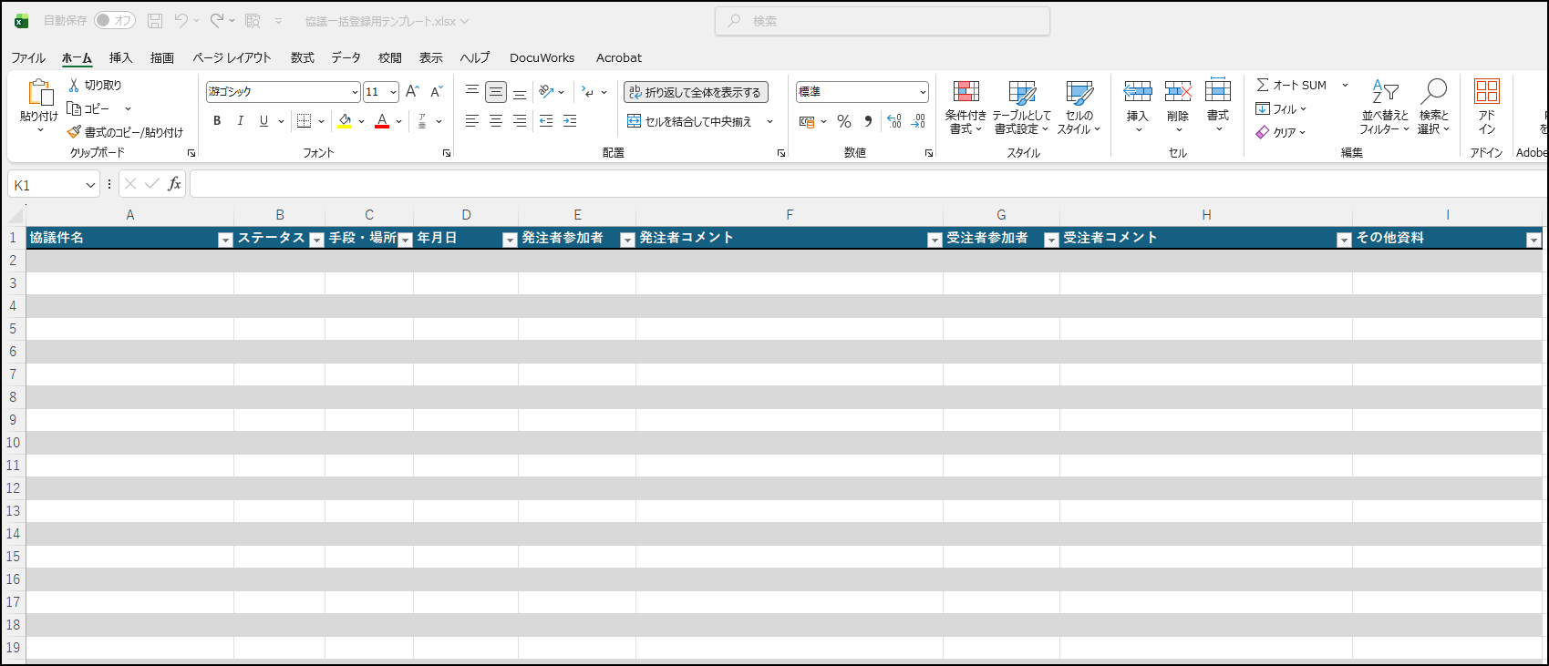Viewport: 1549px width, 666px height.
Task: Click the 挿入 cells icon
Action: coord(1138,91)
